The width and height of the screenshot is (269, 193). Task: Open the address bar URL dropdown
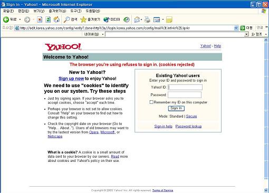[x=236, y=28]
